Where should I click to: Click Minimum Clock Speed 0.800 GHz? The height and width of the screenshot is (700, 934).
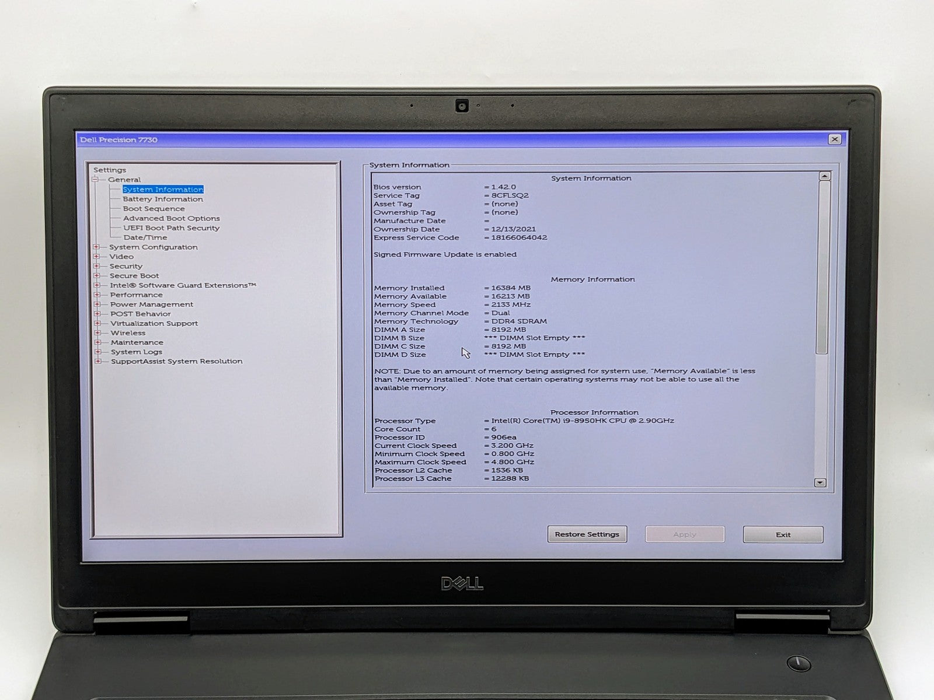[513, 454]
